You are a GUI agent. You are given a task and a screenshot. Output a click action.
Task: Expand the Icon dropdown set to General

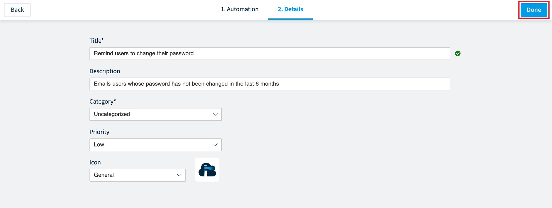[137, 175]
